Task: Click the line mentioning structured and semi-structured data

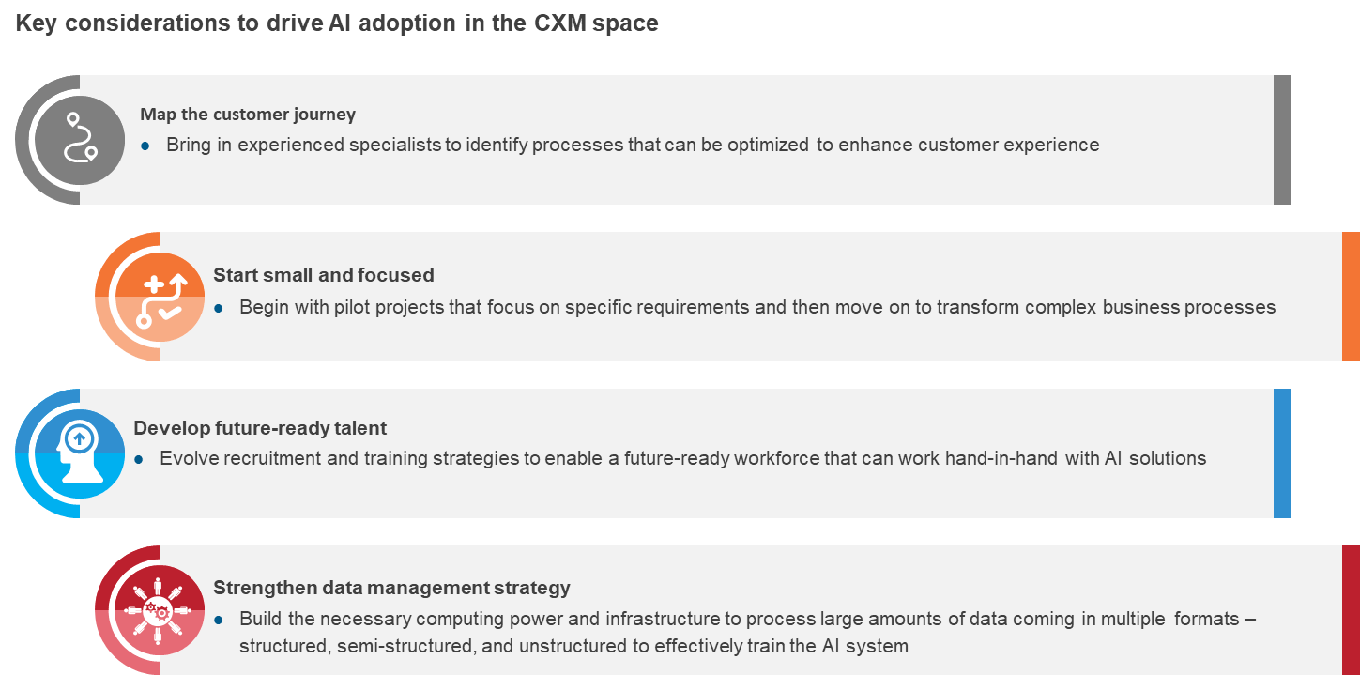Action: click(573, 646)
